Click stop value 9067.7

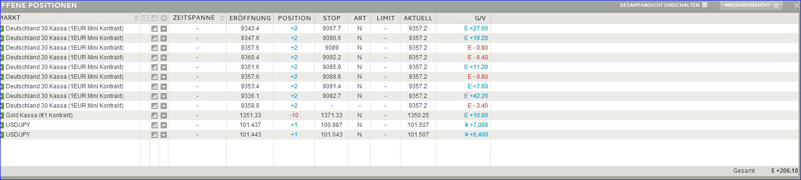pyautogui.click(x=332, y=28)
